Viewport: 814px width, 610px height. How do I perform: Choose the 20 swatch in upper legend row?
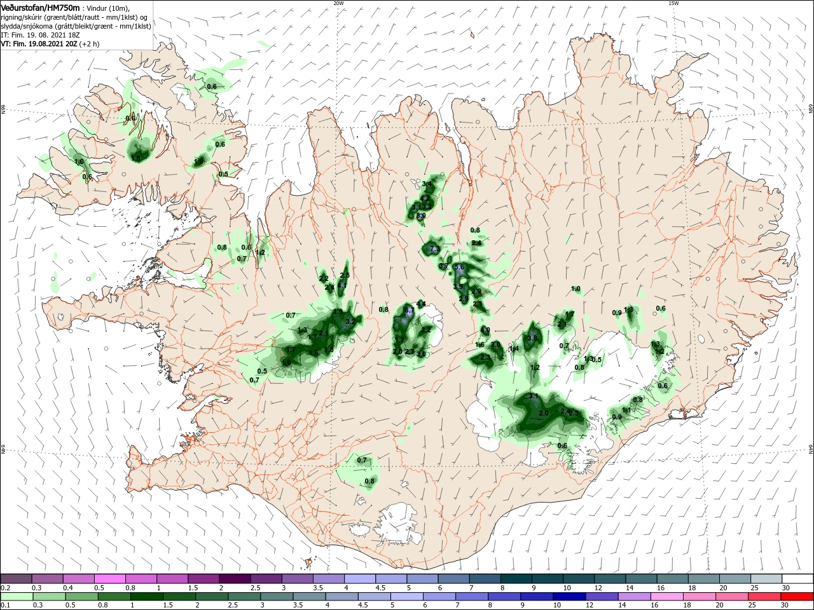(x=735, y=579)
